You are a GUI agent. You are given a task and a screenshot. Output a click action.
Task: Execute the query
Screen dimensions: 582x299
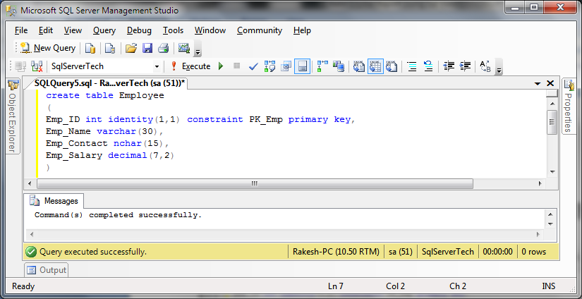[x=190, y=66]
